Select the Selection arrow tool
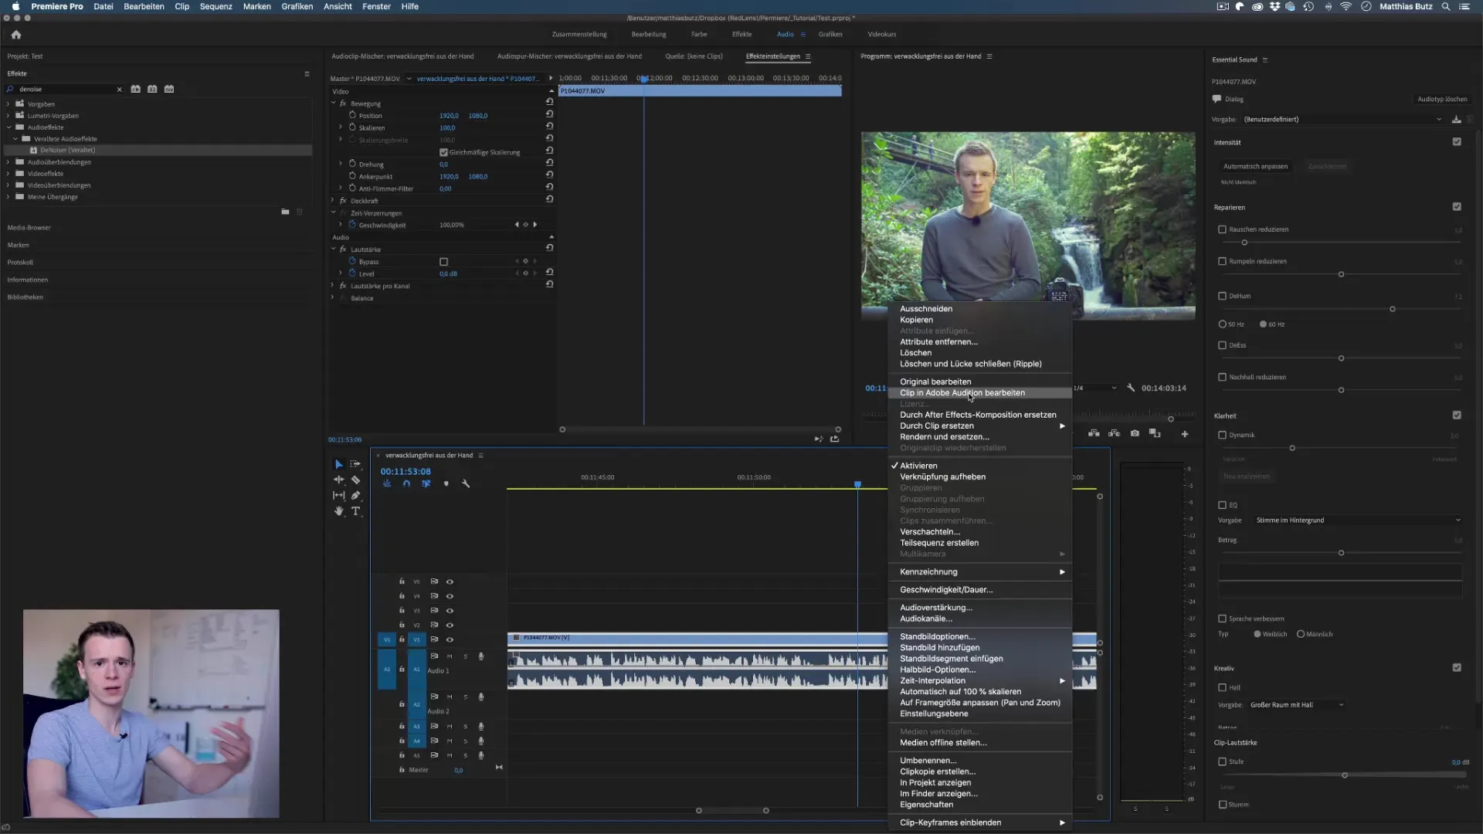The height and width of the screenshot is (834, 1483). (x=338, y=464)
